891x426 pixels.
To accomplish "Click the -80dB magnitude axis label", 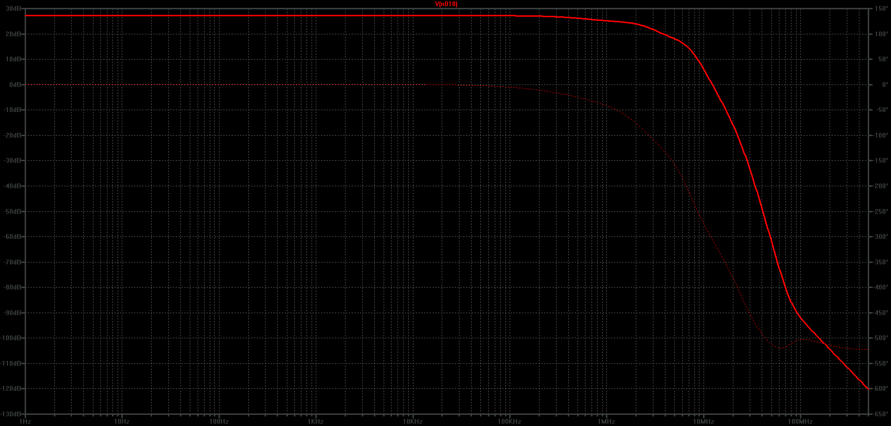I will [x=13, y=287].
